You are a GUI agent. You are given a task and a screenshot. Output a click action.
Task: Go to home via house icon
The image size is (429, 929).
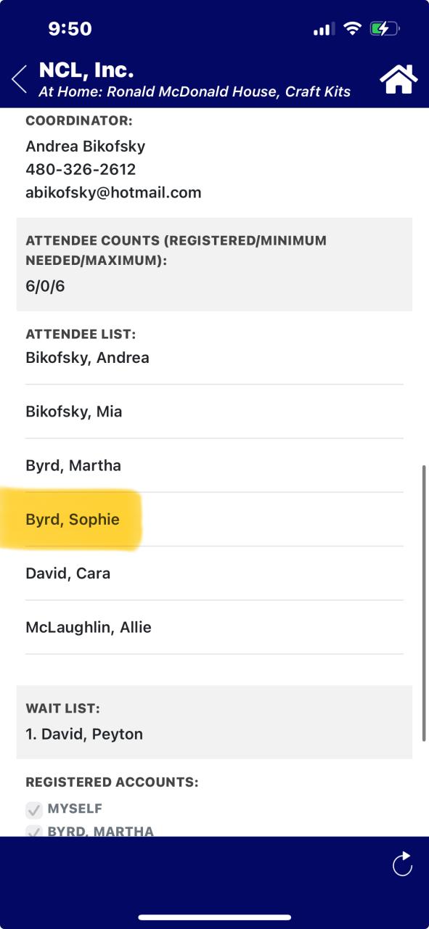[399, 79]
